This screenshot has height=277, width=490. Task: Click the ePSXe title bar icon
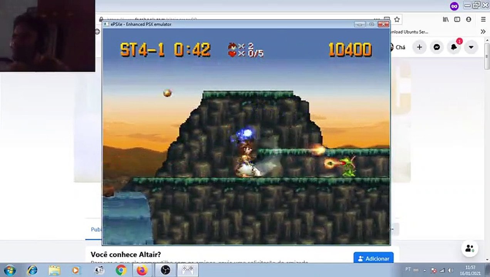(x=107, y=24)
